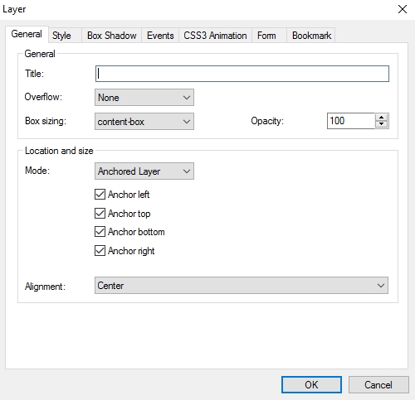
Task: Disable the Anchor bottom option
Action: (x=100, y=232)
